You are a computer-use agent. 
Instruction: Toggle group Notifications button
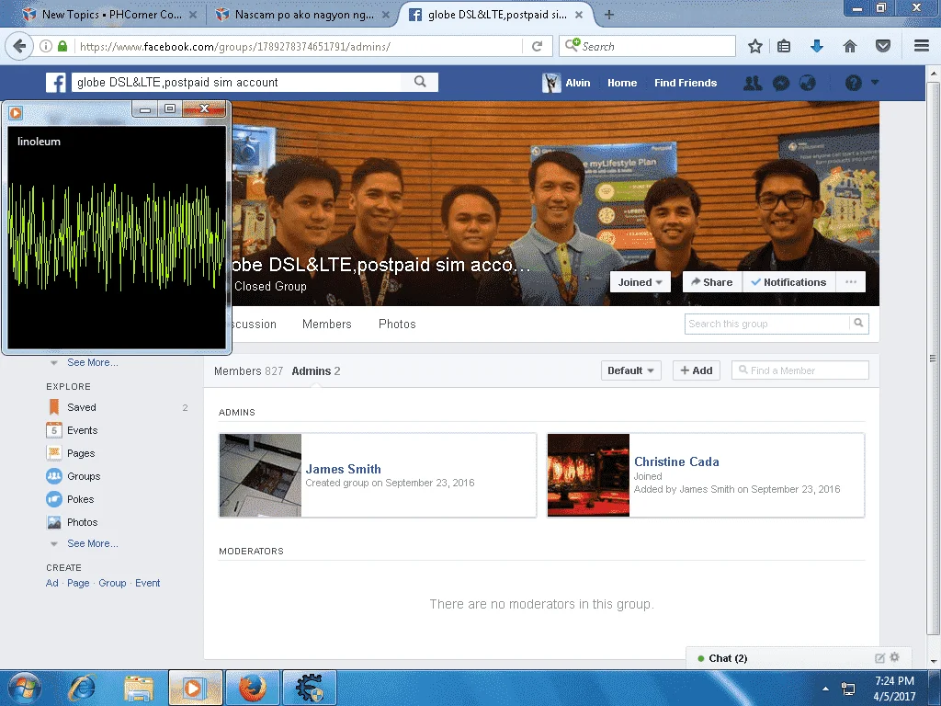(x=789, y=282)
